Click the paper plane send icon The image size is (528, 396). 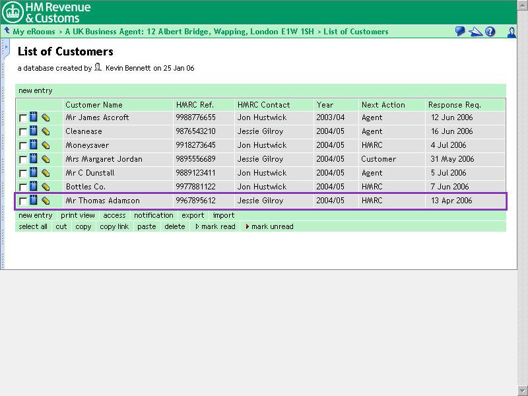[475, 32]
